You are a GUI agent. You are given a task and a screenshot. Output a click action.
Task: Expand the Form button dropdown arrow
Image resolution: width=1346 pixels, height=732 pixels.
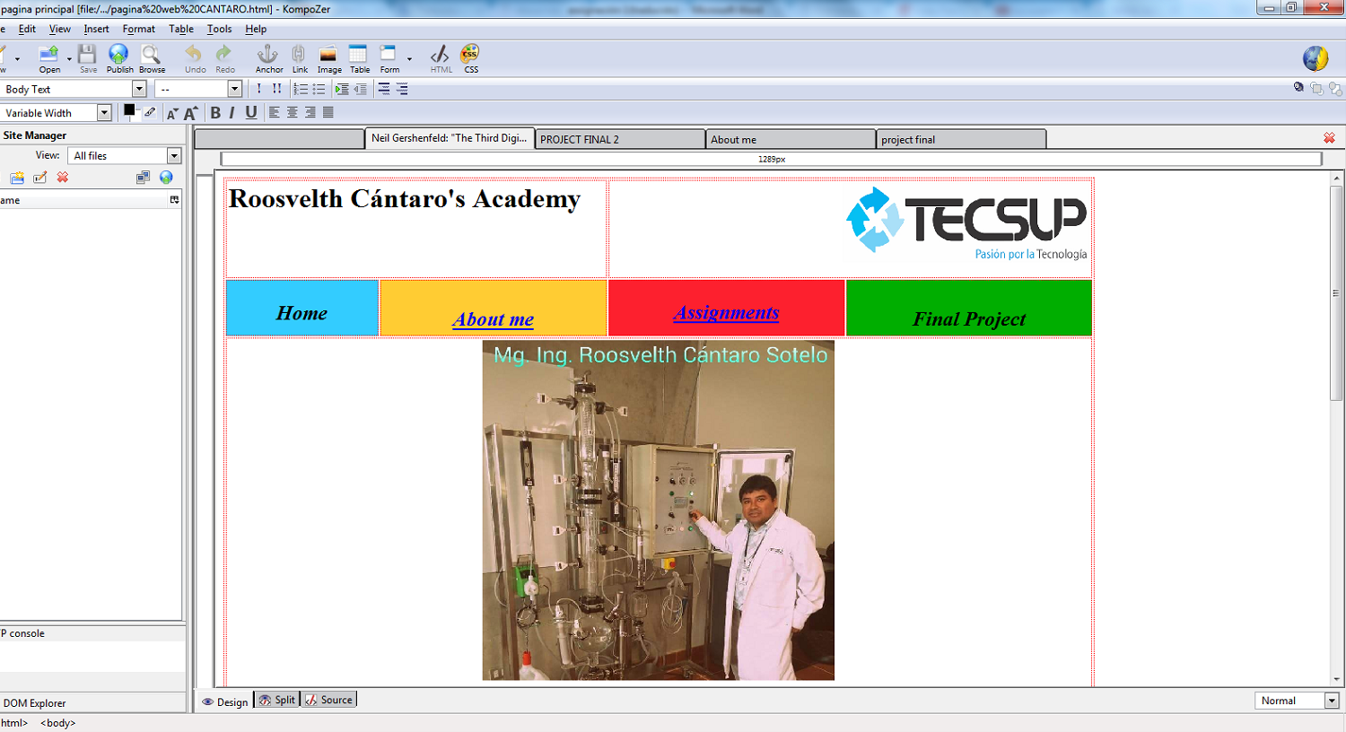pyautogui.click(x=409, y=59)
